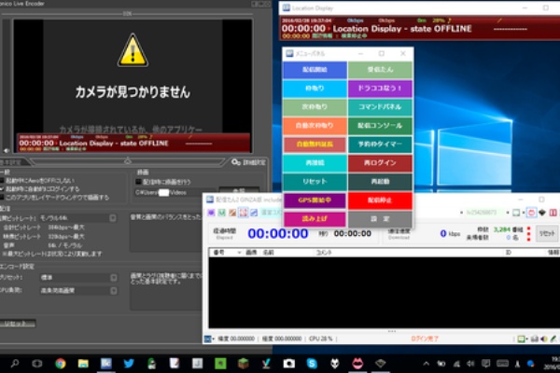Image resolution: width=560 pixels, height=373 pixels.
Task: Open the 番号 column dropdown in comment list
Action: click(239, 253)
